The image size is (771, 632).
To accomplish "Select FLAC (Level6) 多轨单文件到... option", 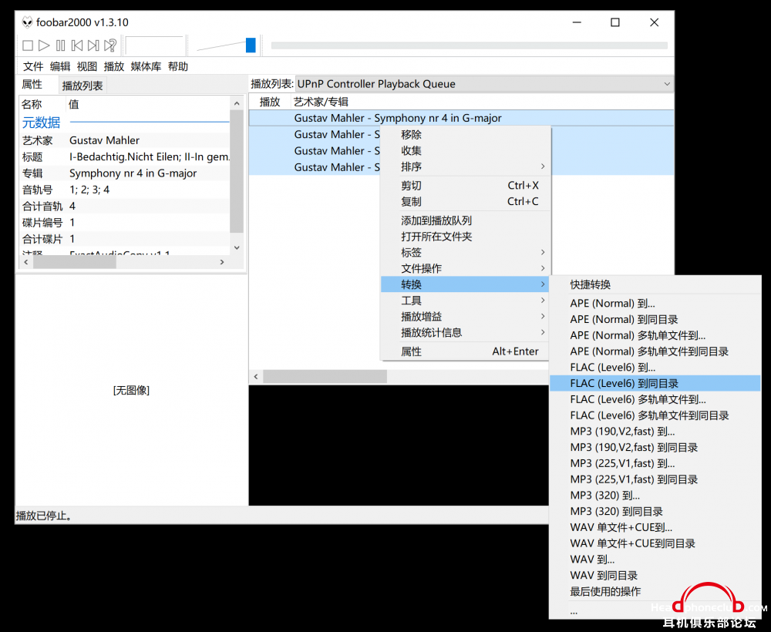I will point(655,399).
